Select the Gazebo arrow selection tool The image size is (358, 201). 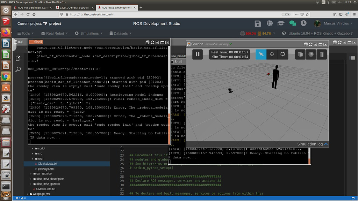click(x=261, y=54)
